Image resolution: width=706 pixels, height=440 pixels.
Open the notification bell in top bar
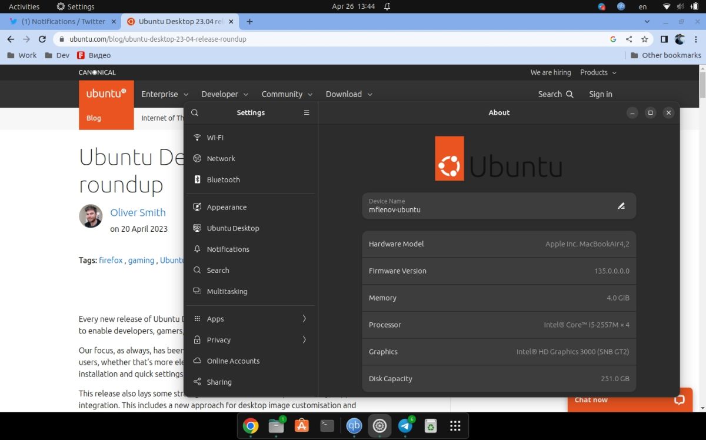pos(387,6)
